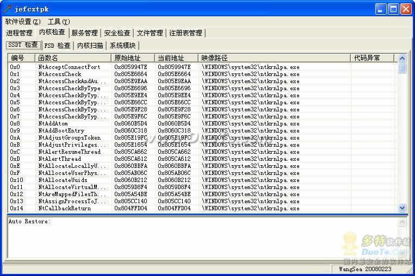Click index cell 0x5
The height and width of the screenshot is (276, 415).
click(x=15, y=102)
